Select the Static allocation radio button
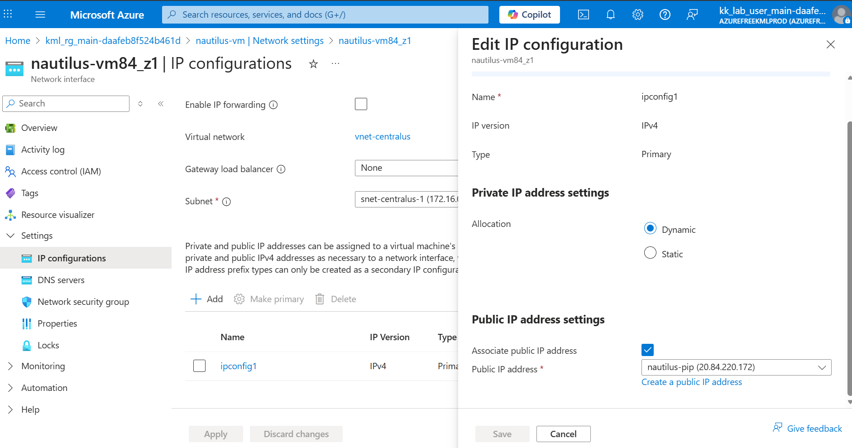This screenshot has width=852, height=448. pyautogui.click(x=650, y=253)
